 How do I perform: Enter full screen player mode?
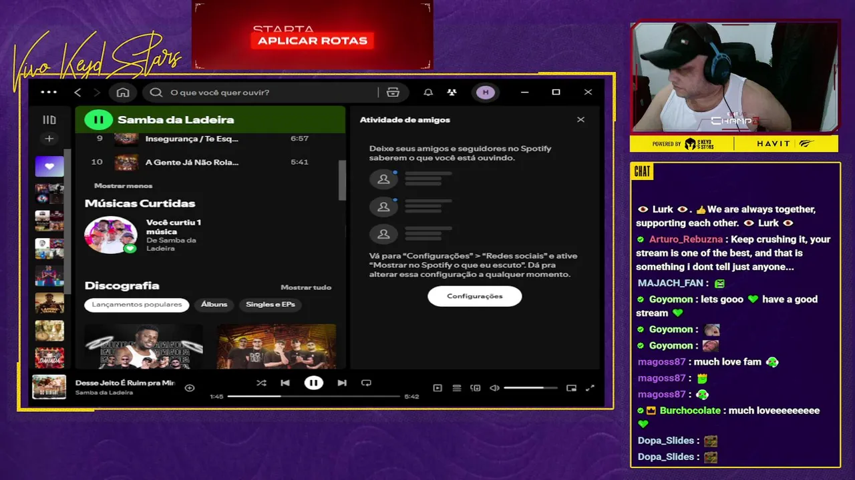coord(590,388)
